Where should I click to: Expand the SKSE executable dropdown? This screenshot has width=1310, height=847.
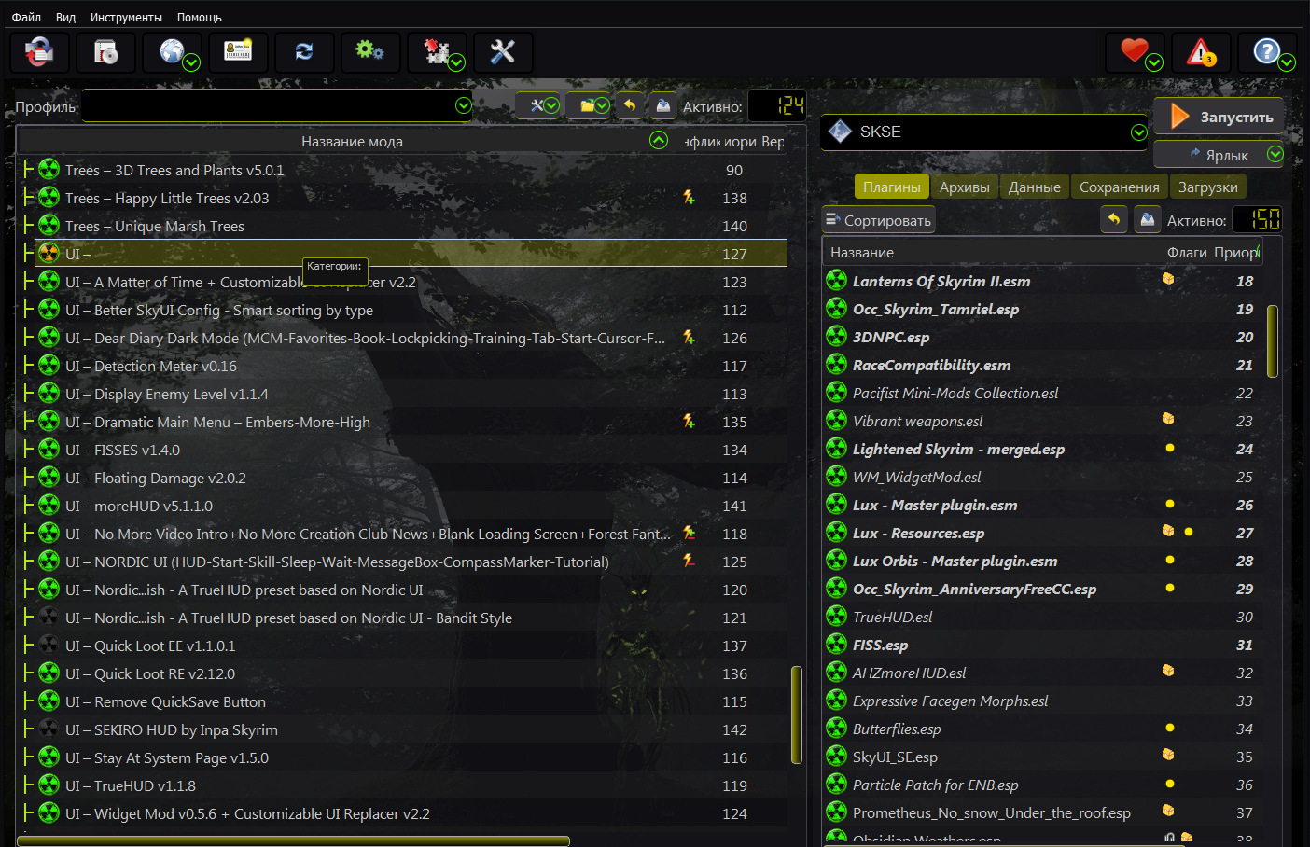click(1138, 132)
